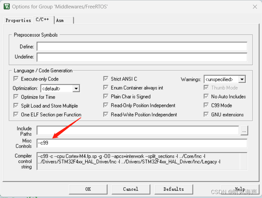Viewport: 262px width, 198px height.
Task: Open Help for this dialog
Action: 240,189
